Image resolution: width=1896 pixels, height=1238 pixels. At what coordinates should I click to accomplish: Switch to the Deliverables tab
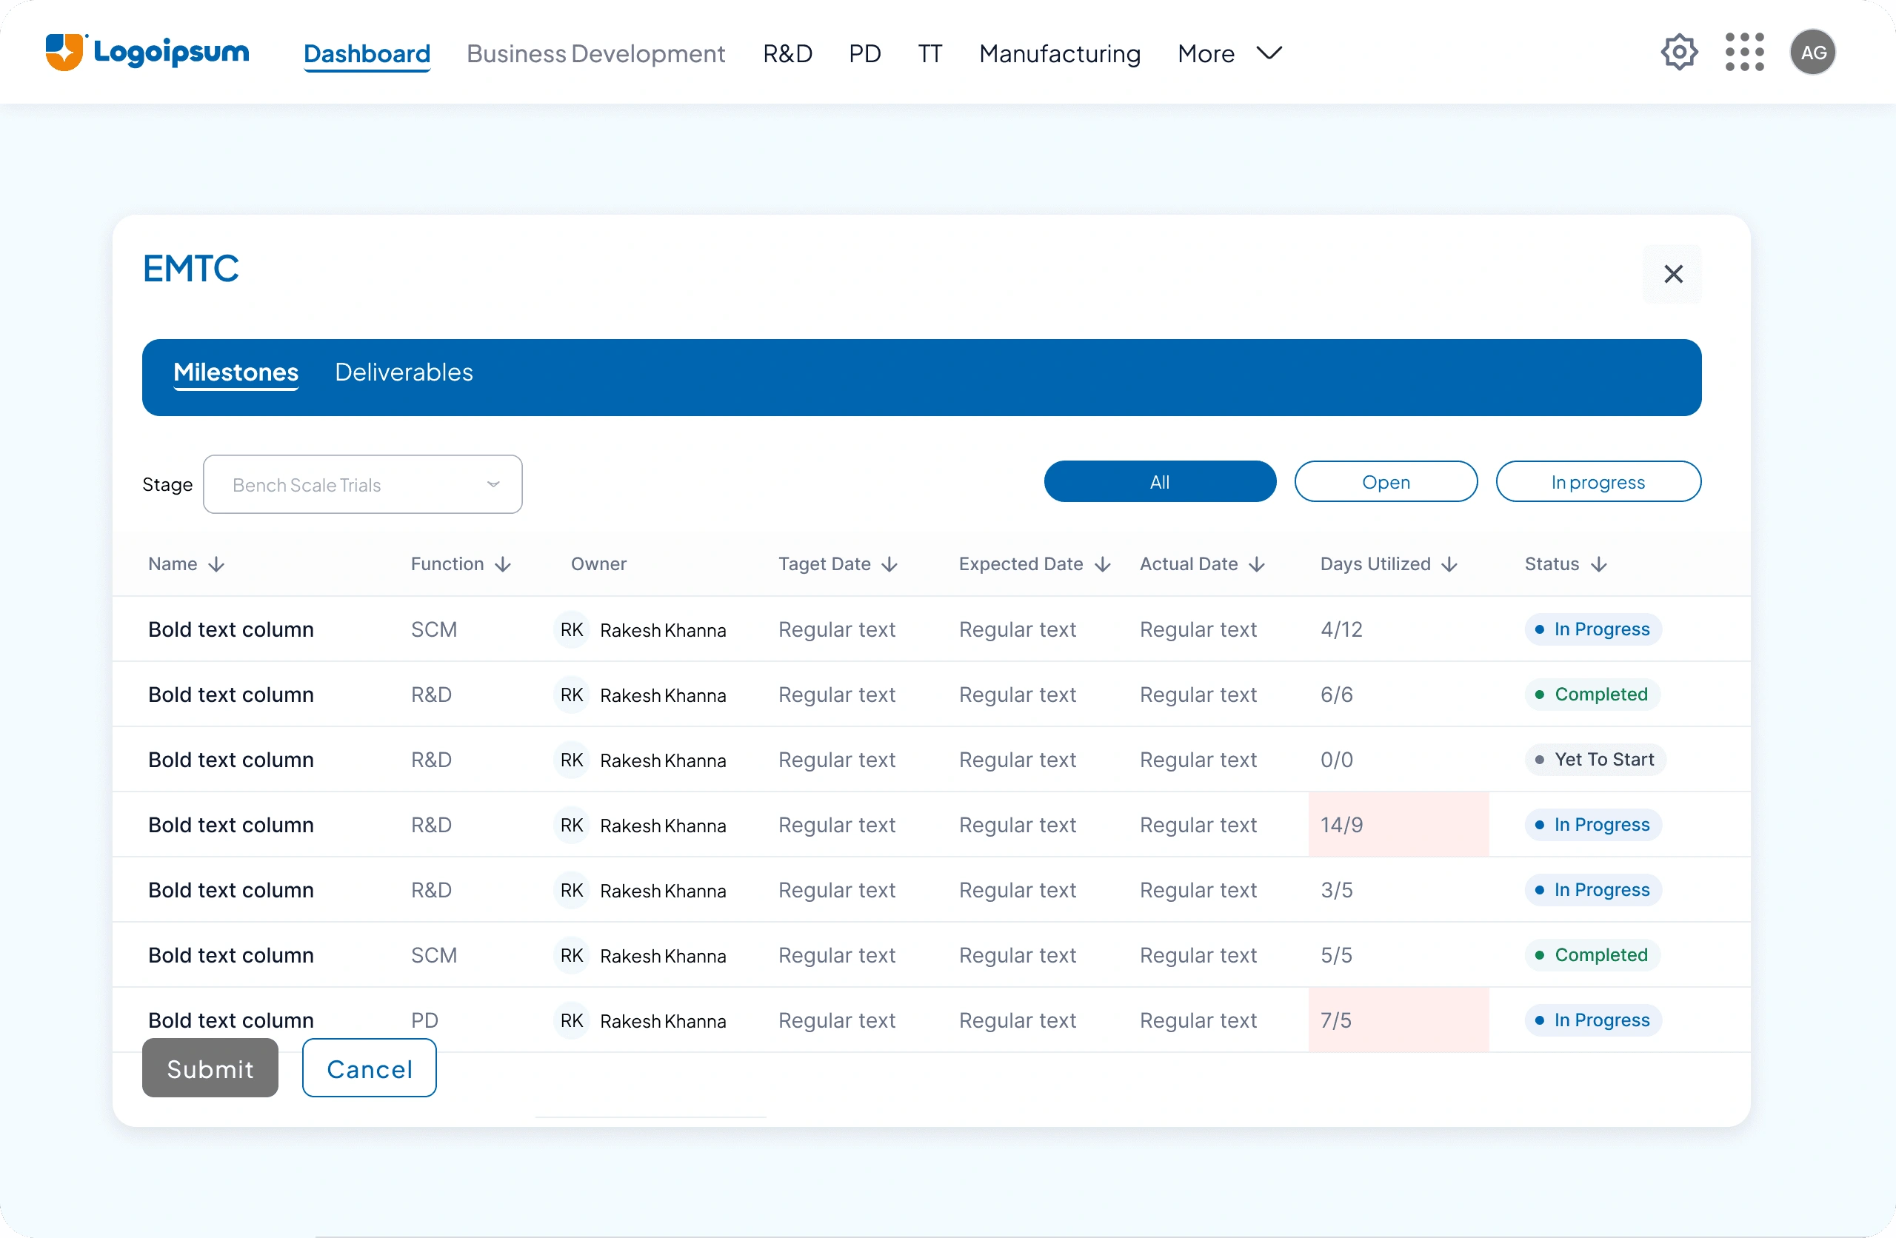point(403,372)
